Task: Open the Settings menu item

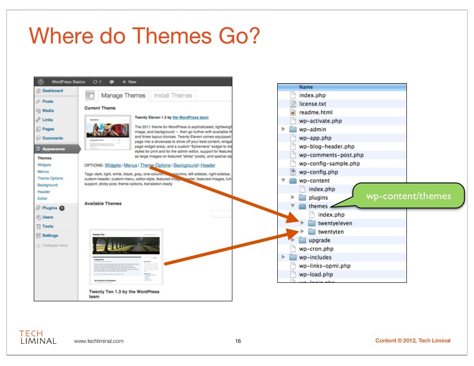Action: [x=50, y=235]
